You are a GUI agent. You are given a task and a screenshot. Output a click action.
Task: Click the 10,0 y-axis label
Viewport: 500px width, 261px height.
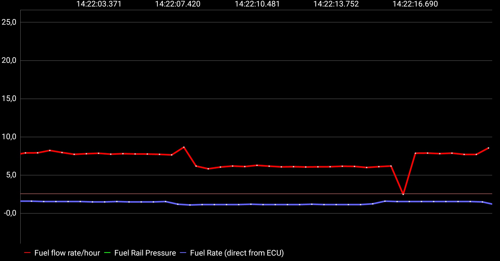point(9,137)
